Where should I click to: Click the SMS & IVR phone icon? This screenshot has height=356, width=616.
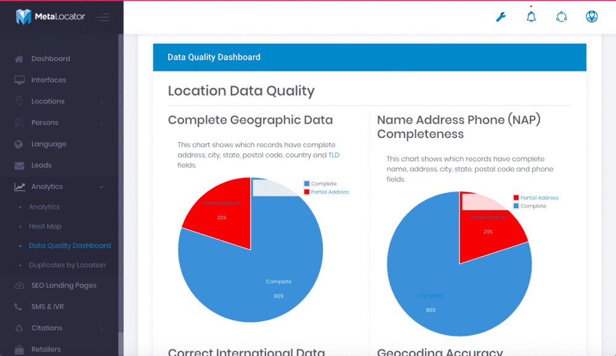point(18,307)
